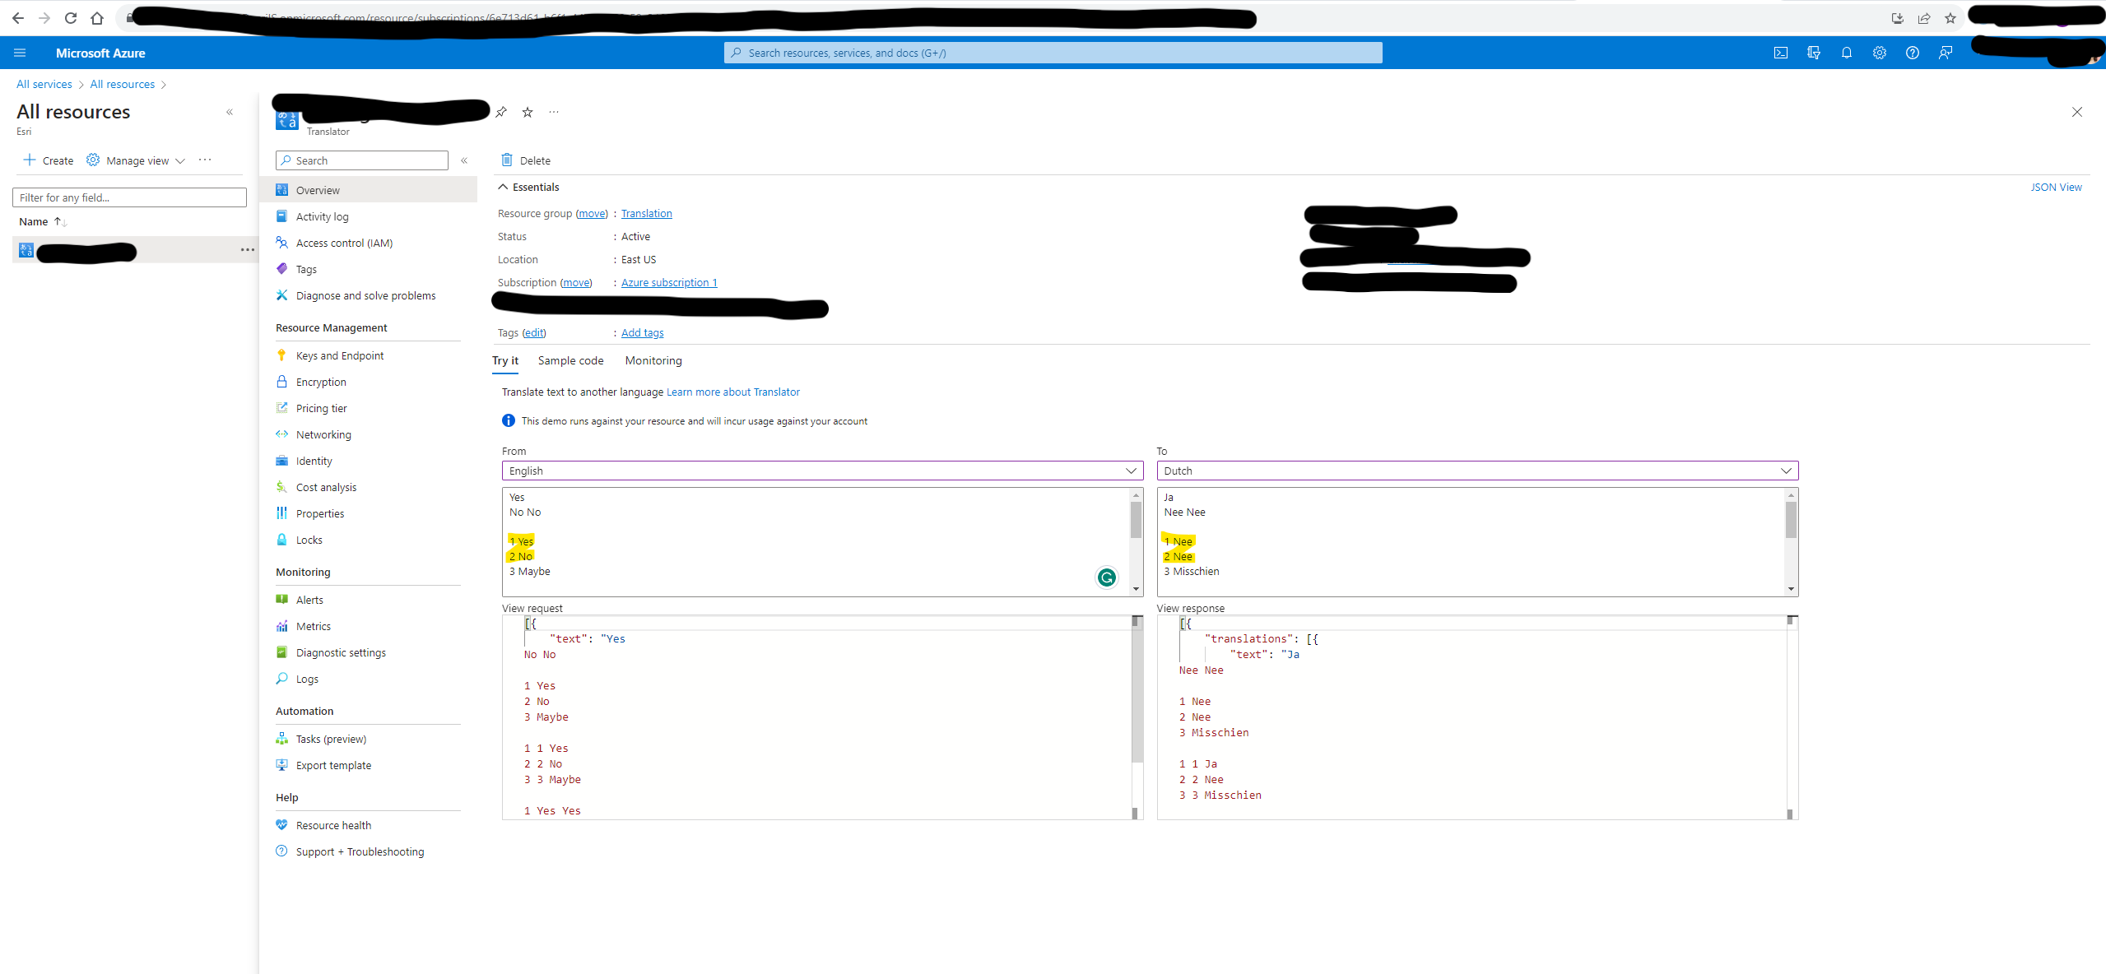Open Cost analysis

tap(326, 487)
